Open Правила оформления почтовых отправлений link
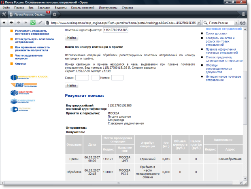Screen dimensions: 251x189 [x=222, y=51]
